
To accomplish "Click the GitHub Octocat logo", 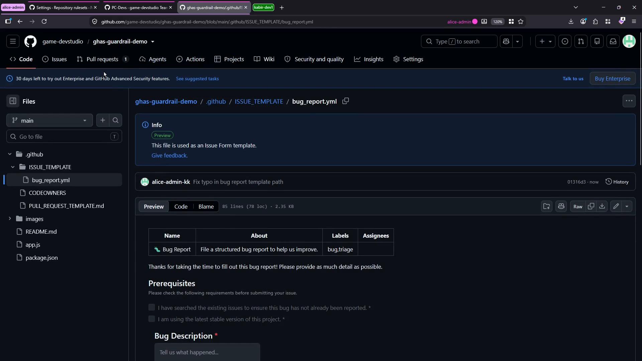I will click(x=30, y=41).
